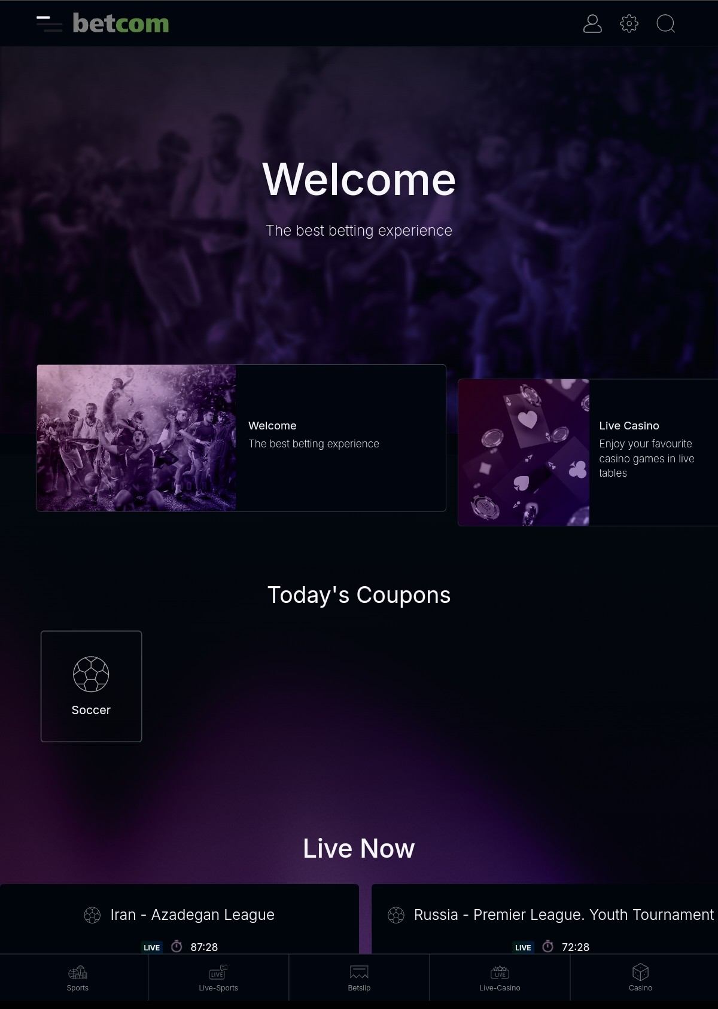Open the Welcome promo card
718x1009 pixels.
[241, 438]
